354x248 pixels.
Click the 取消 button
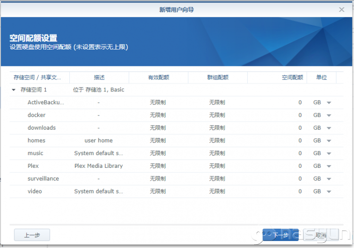[321, 235]
